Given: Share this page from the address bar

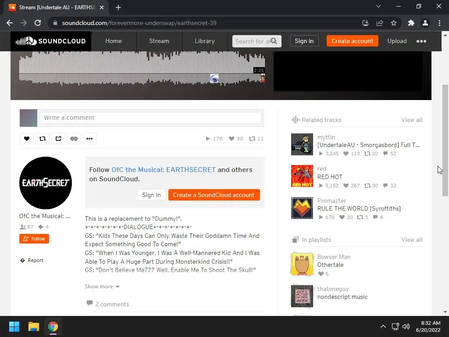Looking at the screenshot, I should click(380, 23).
